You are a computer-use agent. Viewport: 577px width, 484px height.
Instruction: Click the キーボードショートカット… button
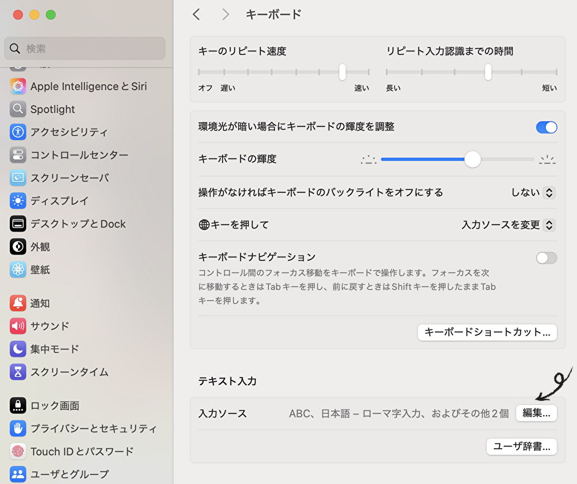(x=487, y=332)
